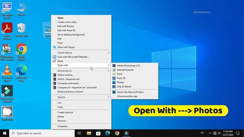This screenshot has height=137, width=244.
Task: Click the EN language indicator
Action: 202,133
